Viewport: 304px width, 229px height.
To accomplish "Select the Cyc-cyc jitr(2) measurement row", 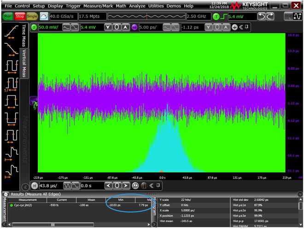I will pyautogui.click(x=80, y=205).
